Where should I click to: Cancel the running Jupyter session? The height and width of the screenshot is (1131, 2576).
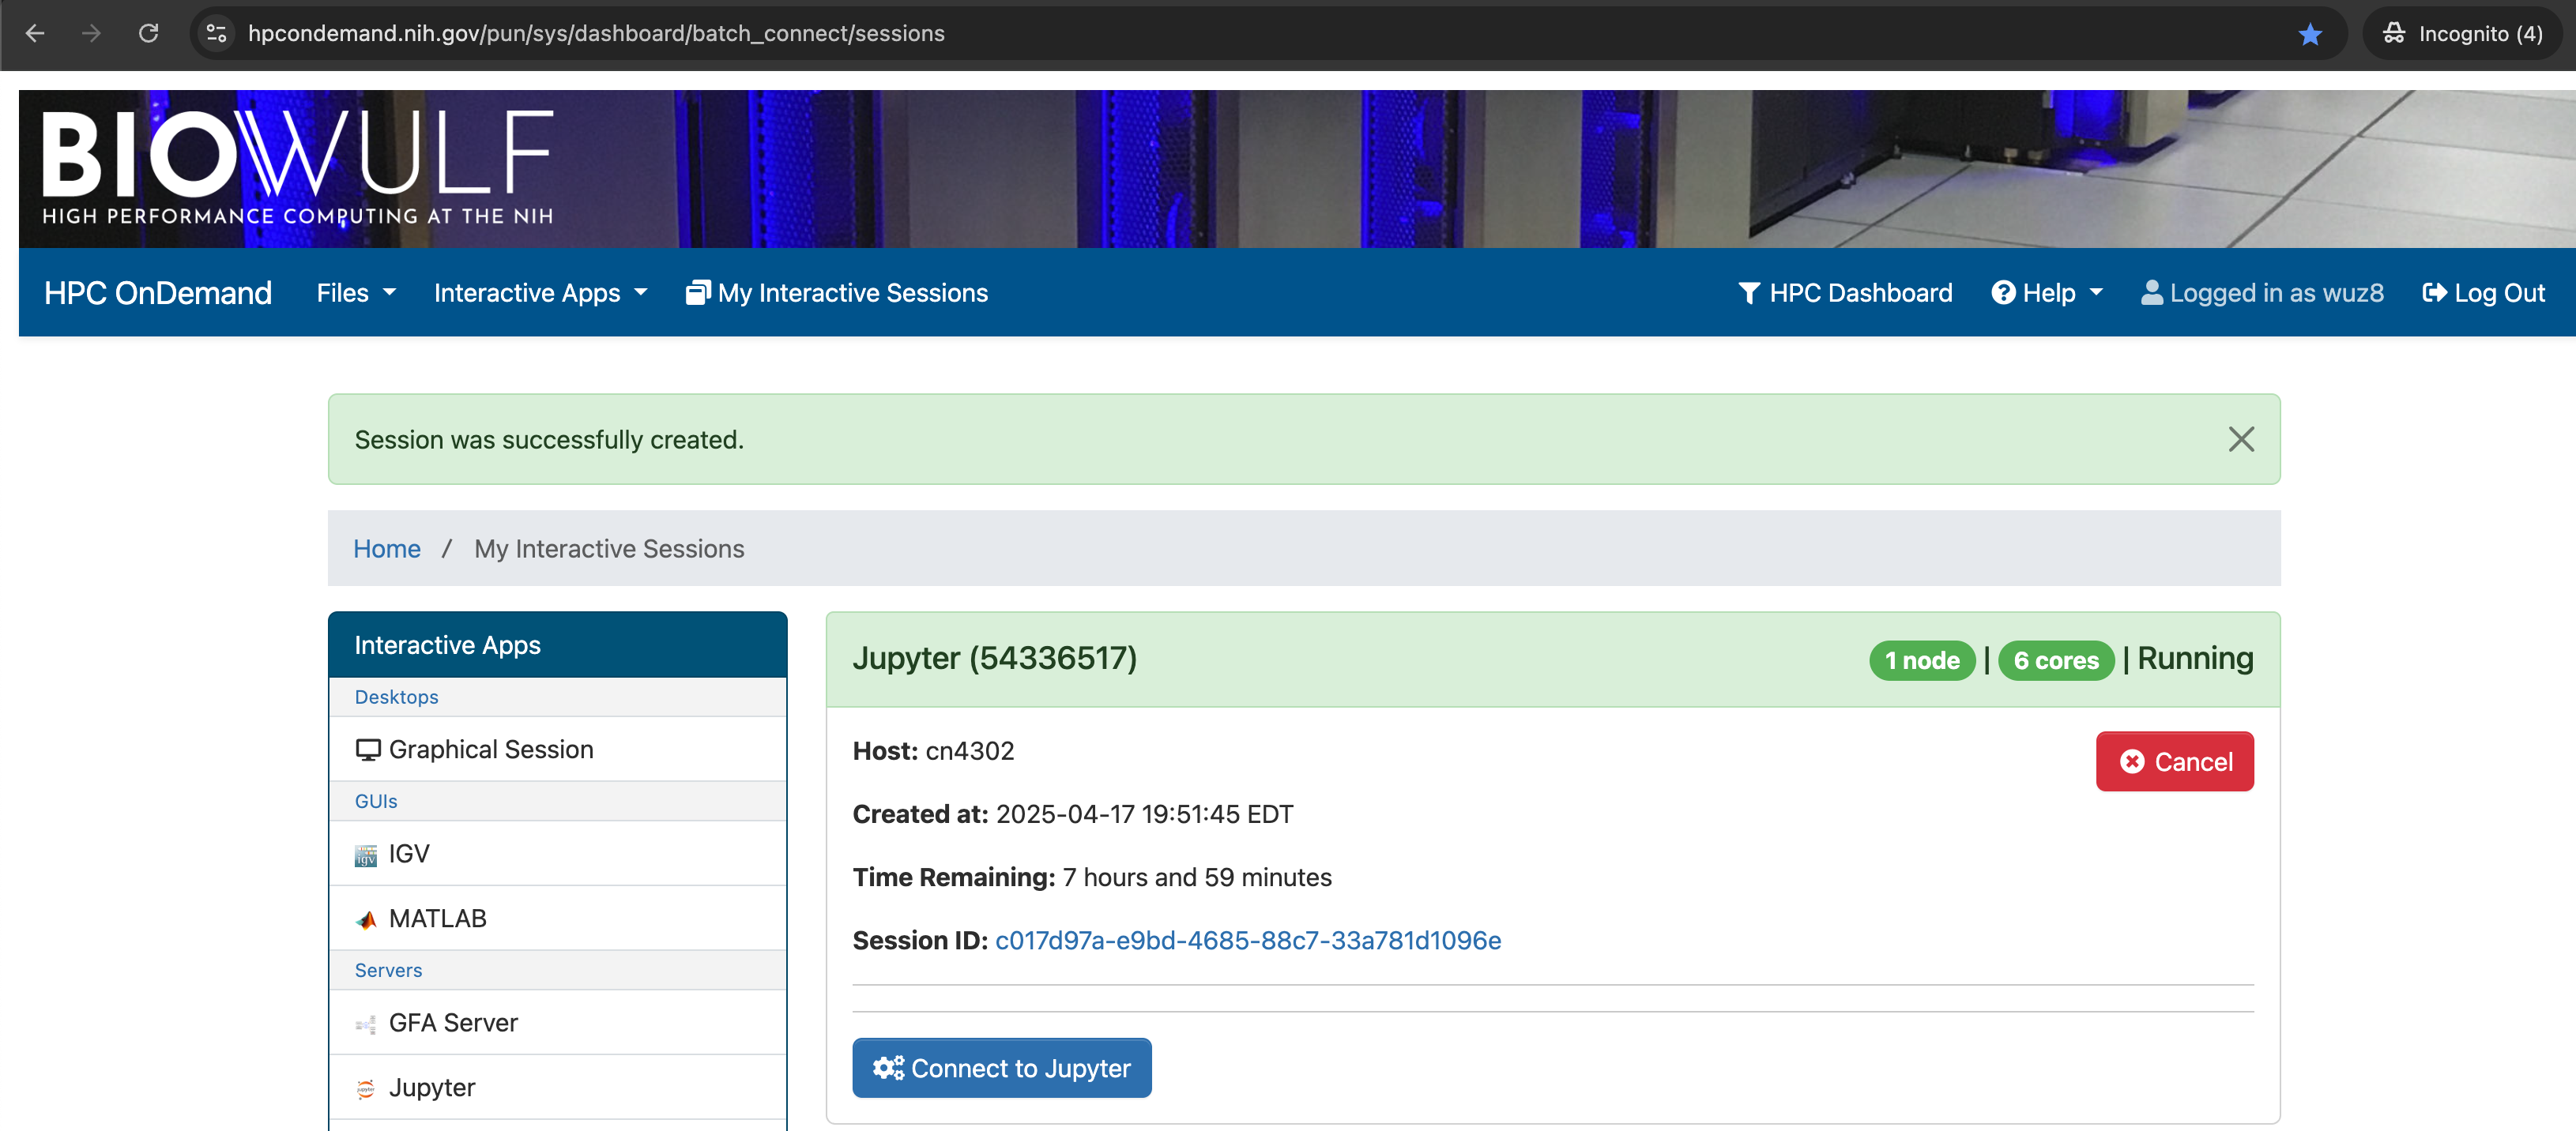tap(2174, 761)
